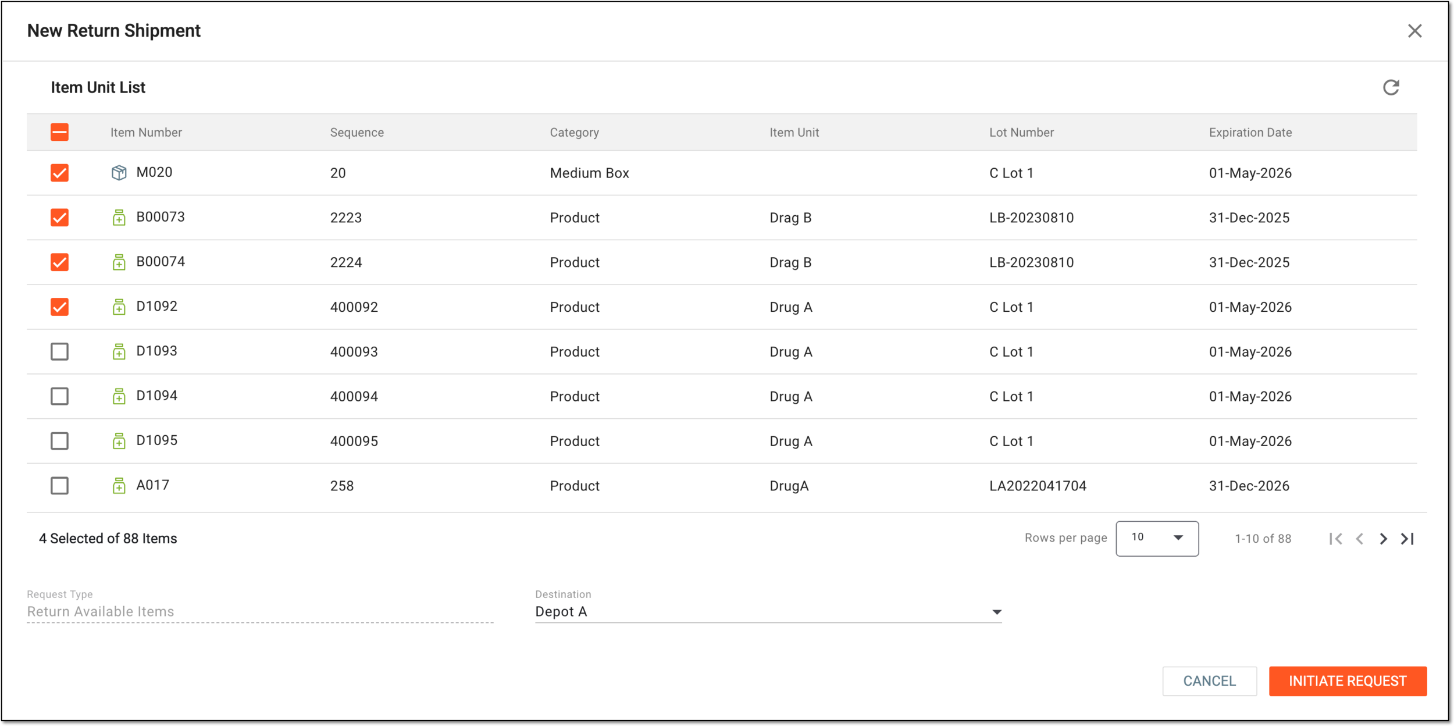This screenshot has width=1454, height=726.
Task: Check the D1095 row checkbox
Action: pyautogui.click(x=59, y=441)
